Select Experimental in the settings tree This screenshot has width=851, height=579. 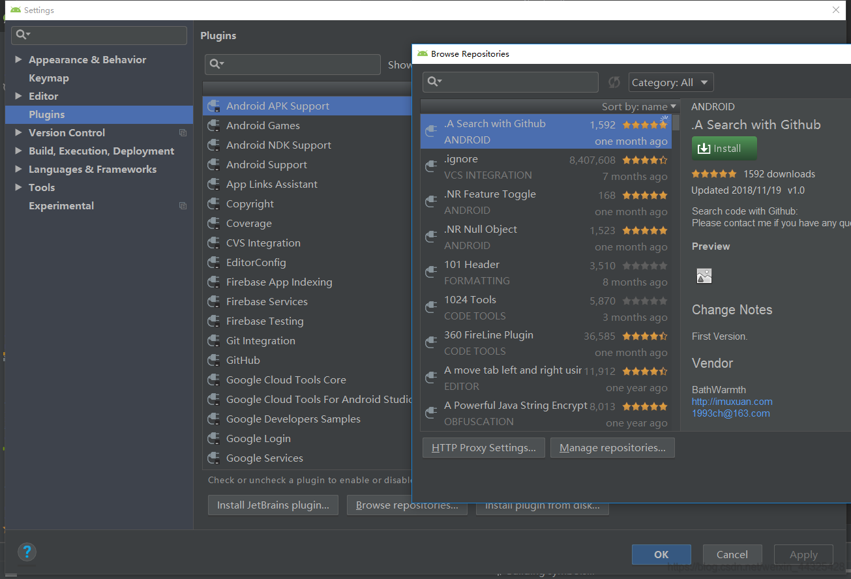click(61, 205)
